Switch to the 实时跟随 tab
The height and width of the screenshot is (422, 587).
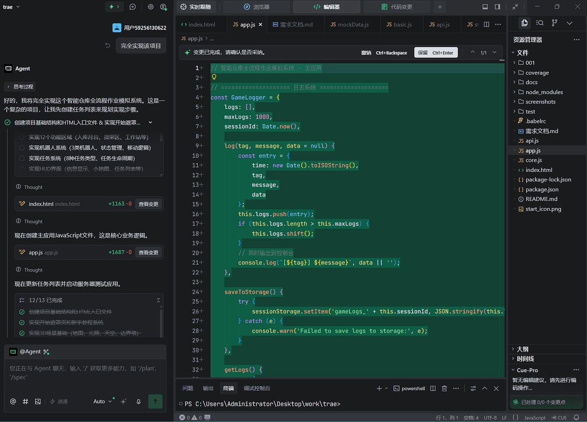(196, 7)
